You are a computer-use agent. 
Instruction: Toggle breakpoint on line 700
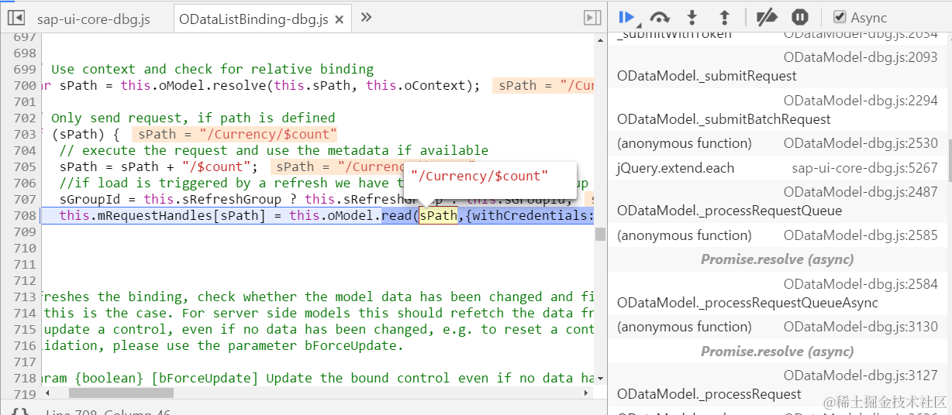[25, 85]
